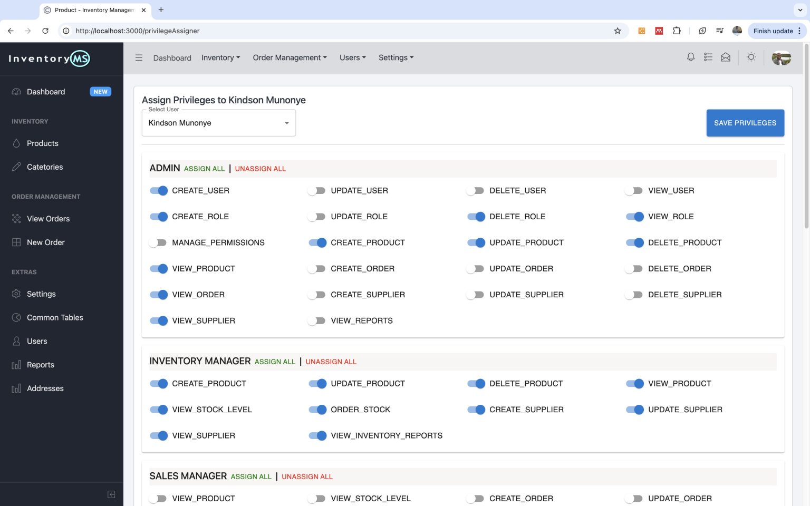
Task: Open the task list icon in top bar
Action: (708, 57)
